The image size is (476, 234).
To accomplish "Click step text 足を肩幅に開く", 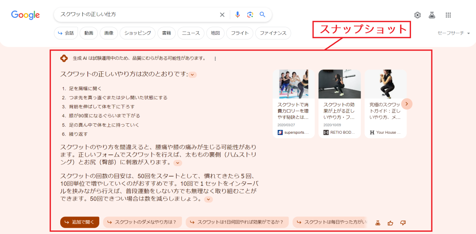I will (85, 89).
